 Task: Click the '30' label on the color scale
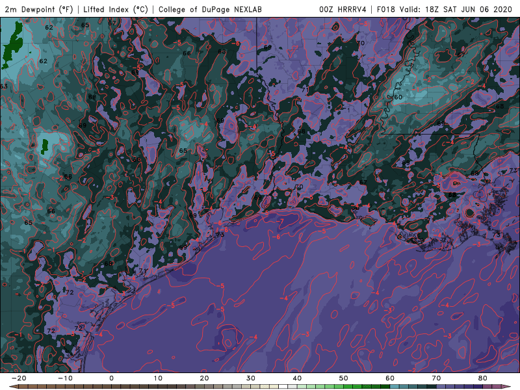pyautogui.click(x=251, y=378)
